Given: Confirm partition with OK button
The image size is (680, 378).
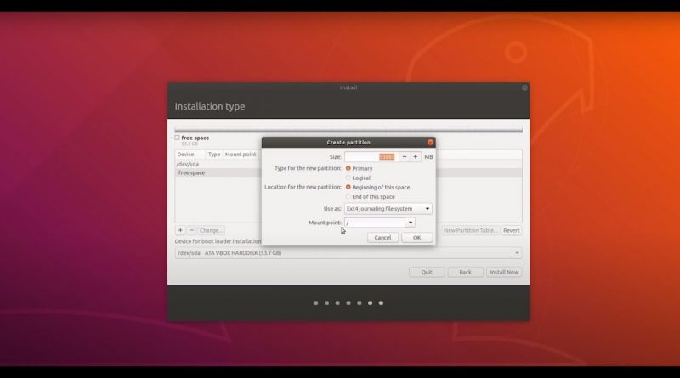Looking at the screenshot, I should tap(416, 238).
